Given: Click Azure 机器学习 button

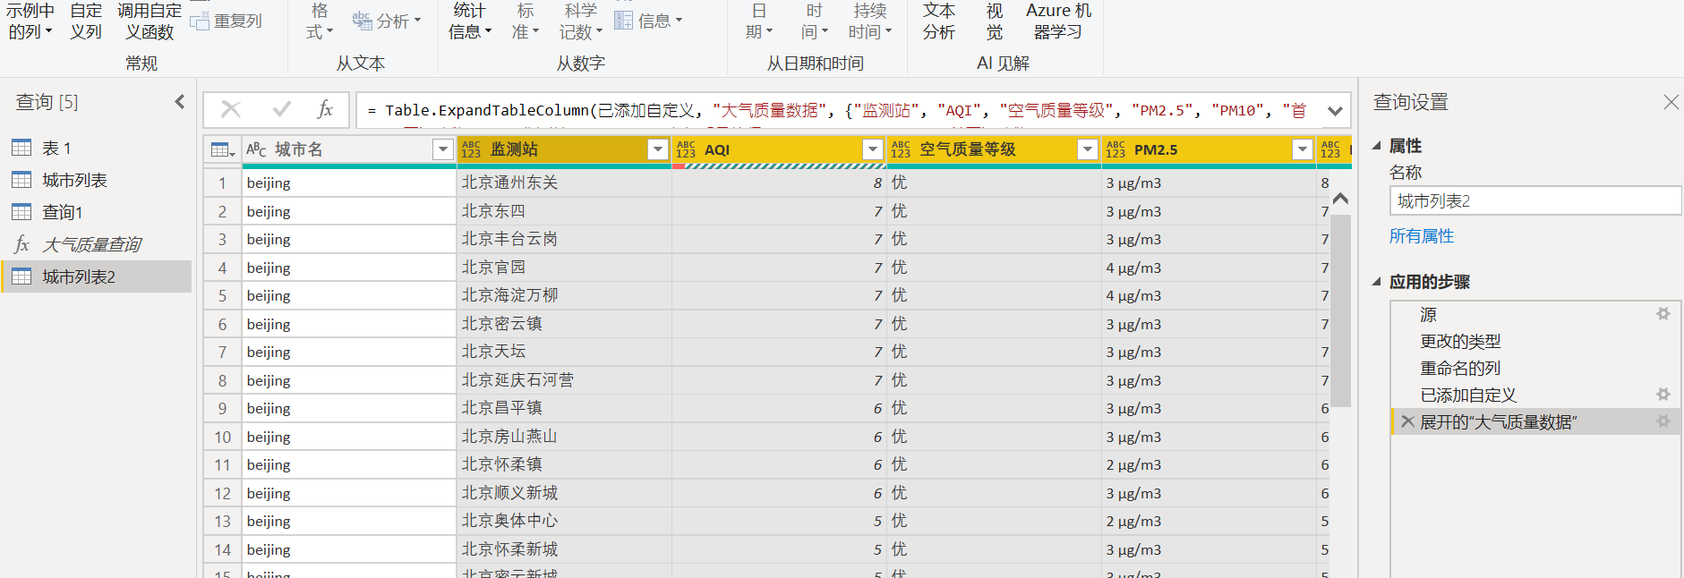Looking at the screenshot, I should pos(1058,21).
